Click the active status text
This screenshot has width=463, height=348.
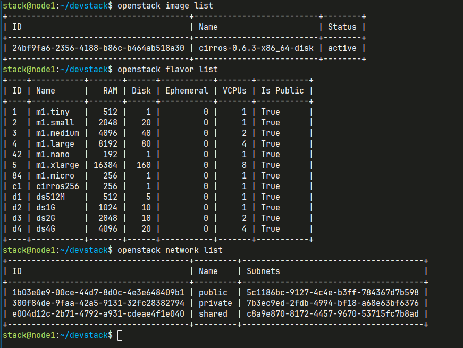click(342, 48)
